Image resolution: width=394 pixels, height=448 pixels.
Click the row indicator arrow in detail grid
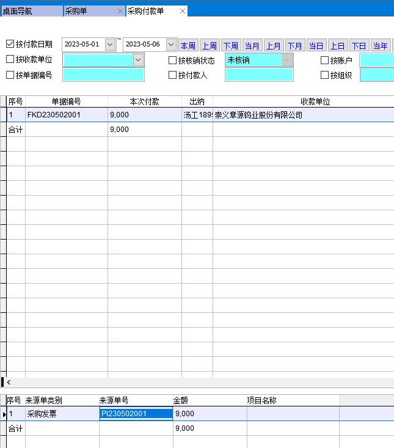click(x=4, y=414)
